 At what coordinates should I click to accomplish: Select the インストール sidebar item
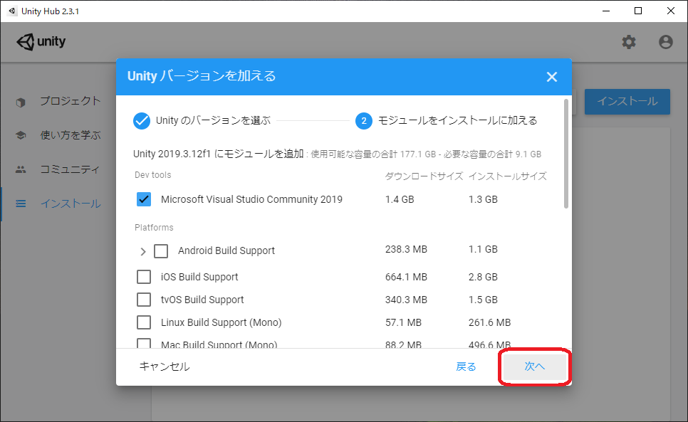[x=71, y=204]
